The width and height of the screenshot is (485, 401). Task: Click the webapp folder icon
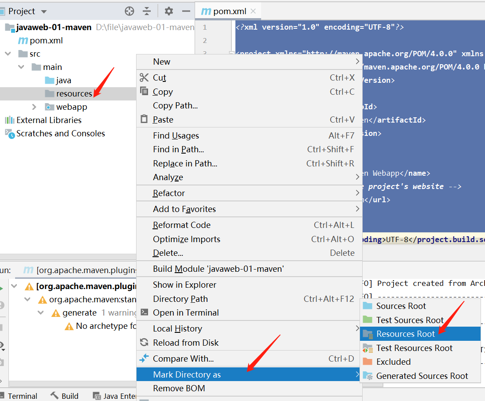click(49, 107)
